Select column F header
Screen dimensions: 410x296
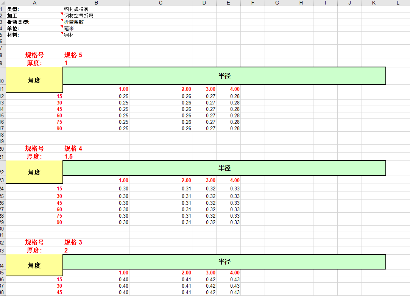click(x=253, y=3)
